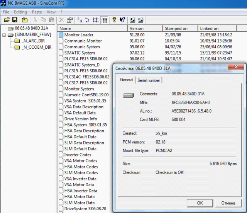Switch to list view icon
Image resolution: width=247 pixels, height=213 pixels.
[x=96, y=20]
